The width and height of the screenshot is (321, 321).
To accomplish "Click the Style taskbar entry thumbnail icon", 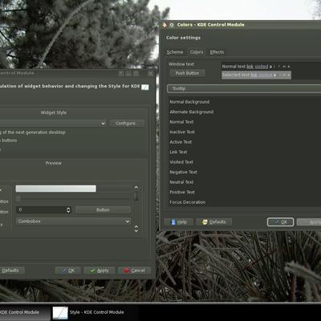I will (x=60, y=313).
